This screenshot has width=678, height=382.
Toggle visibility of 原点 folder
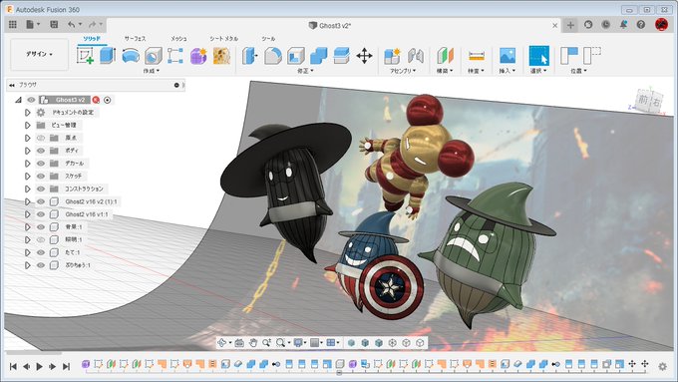click(x=41, y=138)
